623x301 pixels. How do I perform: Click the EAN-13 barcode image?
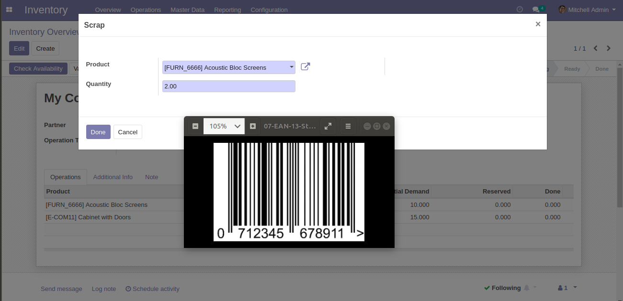pos(289,192)
